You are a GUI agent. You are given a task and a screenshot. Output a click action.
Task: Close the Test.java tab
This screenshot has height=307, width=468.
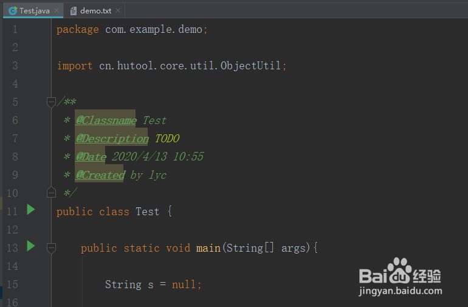(57, 10)
